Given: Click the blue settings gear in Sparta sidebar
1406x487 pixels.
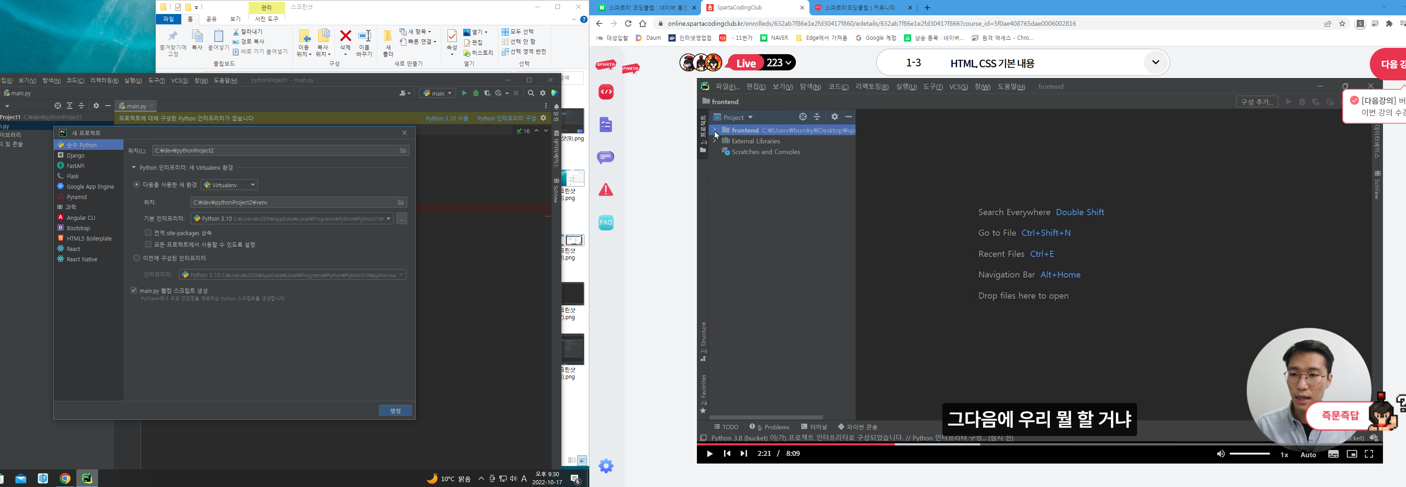Looking at the screenshot, I should (x=606, y=466).
